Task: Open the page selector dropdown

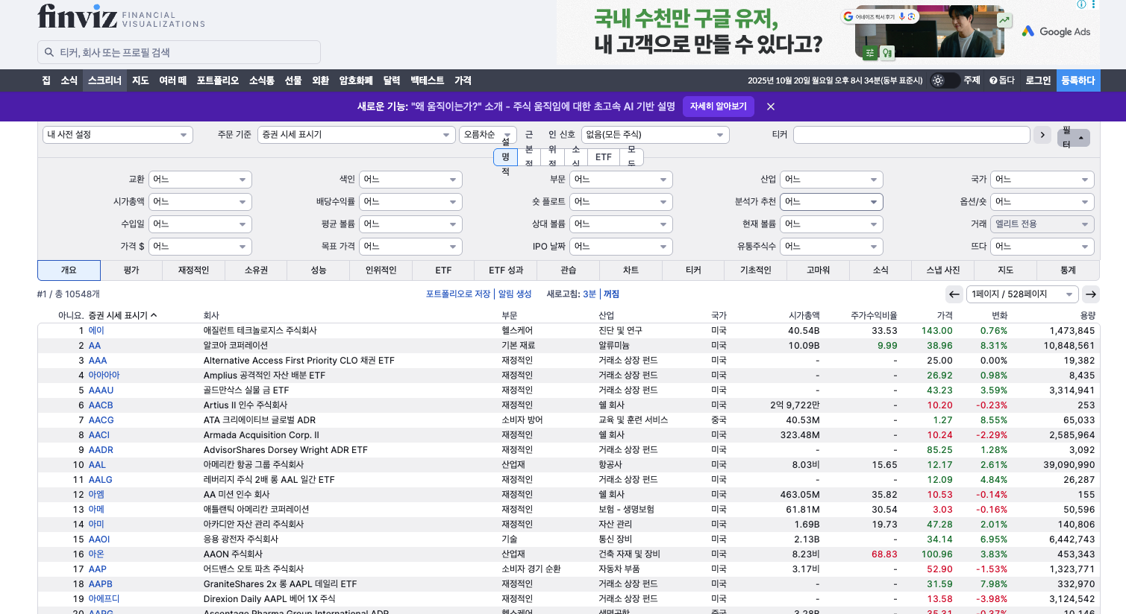Action: click(1022, 294)
